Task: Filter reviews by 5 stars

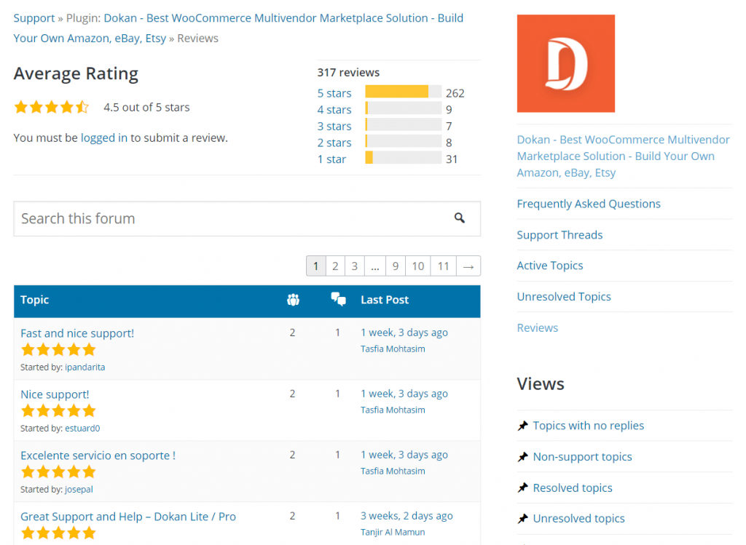Action: pos(334,93)
